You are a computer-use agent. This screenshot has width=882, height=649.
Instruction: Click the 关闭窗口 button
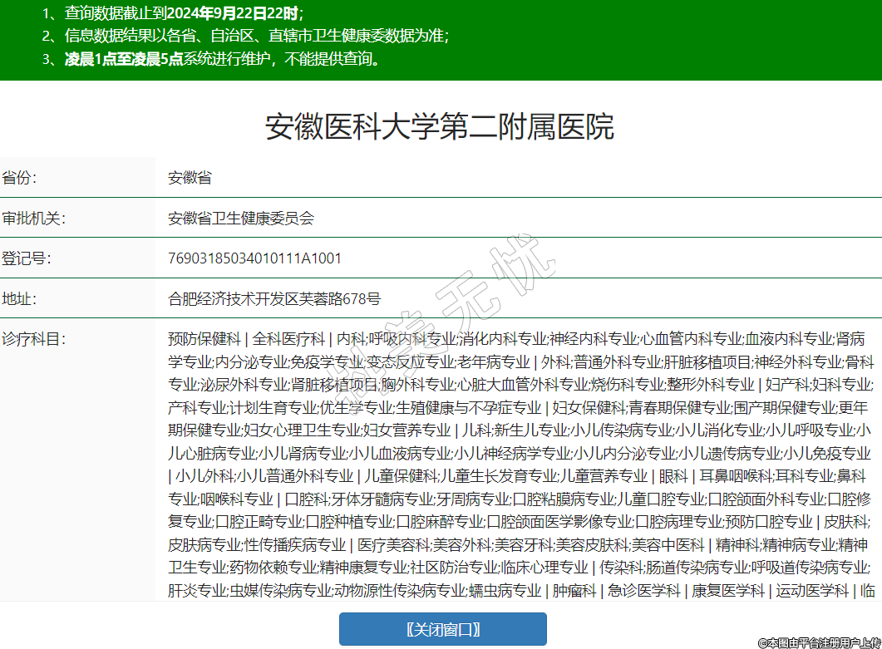click(442, 629)
